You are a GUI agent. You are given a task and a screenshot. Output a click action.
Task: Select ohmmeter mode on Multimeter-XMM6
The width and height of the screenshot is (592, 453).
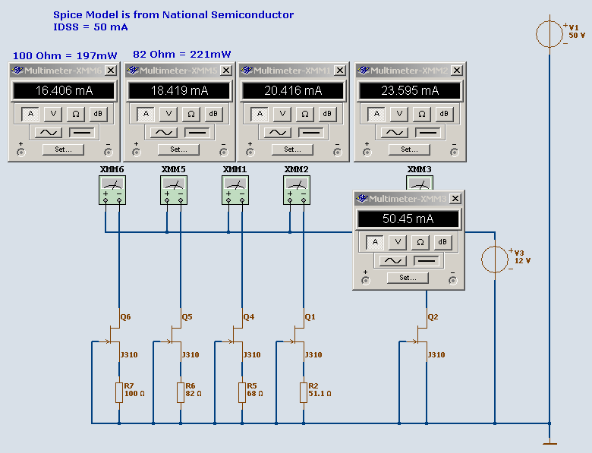(x=75, y=114)
